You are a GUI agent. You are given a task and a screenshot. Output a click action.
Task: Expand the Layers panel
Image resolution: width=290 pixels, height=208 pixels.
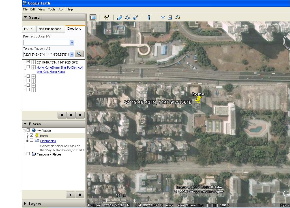click(25, 204)
